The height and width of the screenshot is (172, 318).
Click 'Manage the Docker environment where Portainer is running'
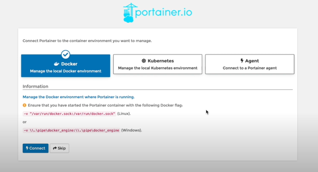click(78, 97)
